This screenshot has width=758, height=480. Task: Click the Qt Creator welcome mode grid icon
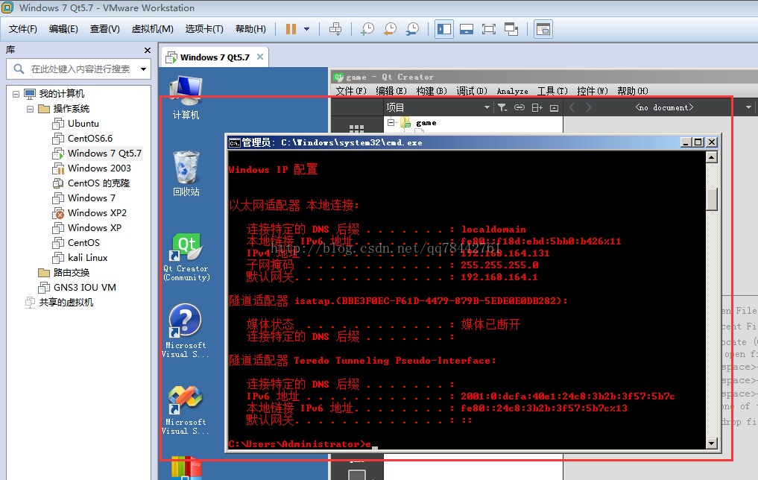coord(356,127)
